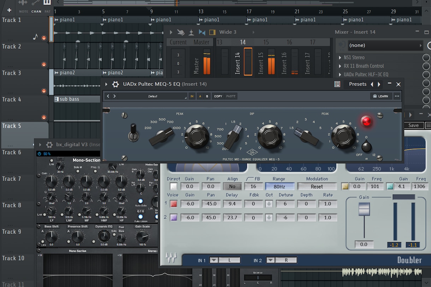Click the Oct down-arrow for Voice 1
This screenshot has height=287, width=431.
point(269,204)
